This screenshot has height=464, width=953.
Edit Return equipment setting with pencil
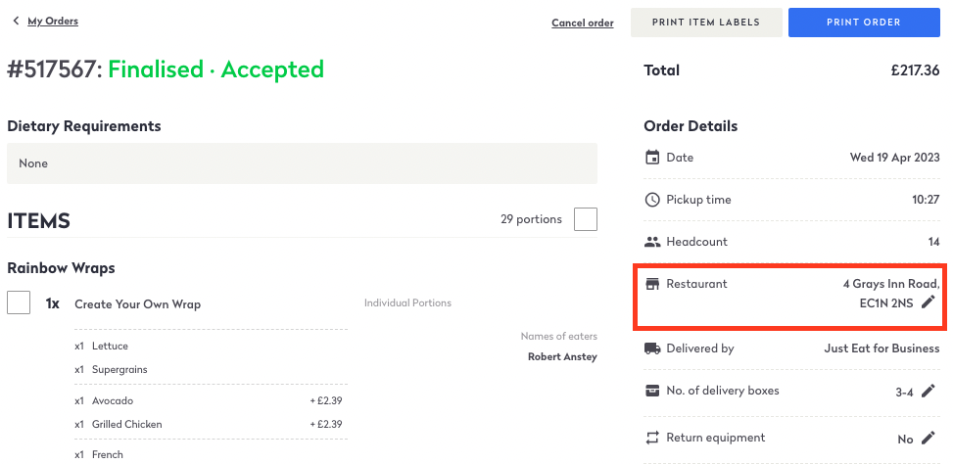point(929,439)
